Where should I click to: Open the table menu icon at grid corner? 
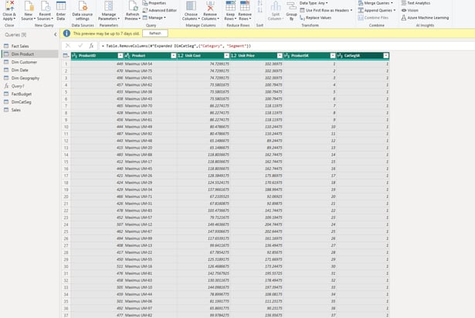(x=66, y=56)
